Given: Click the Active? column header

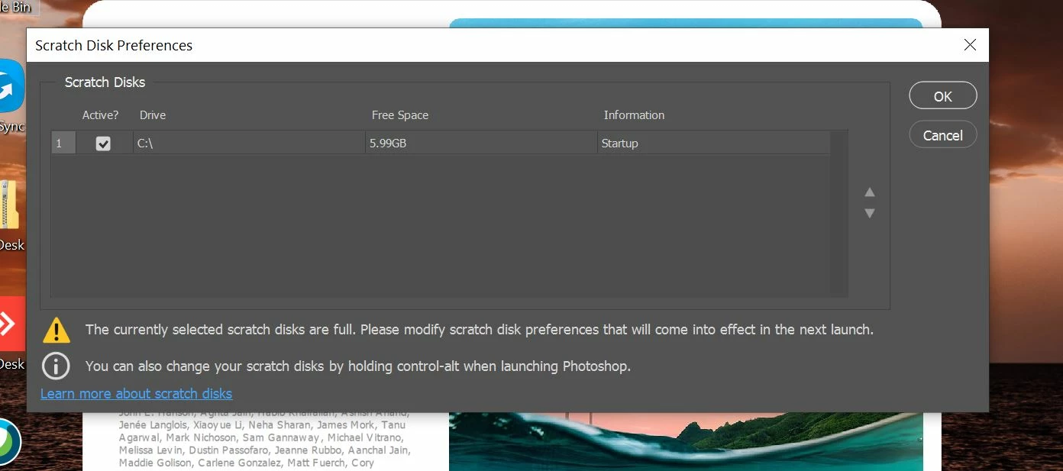Looking at the screenshot, I should click(101, 115).
